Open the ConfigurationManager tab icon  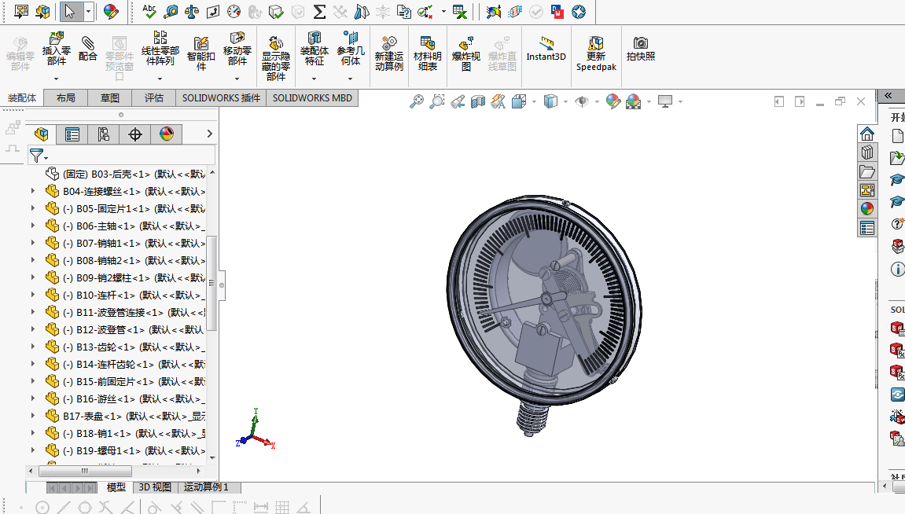point(103,134)
